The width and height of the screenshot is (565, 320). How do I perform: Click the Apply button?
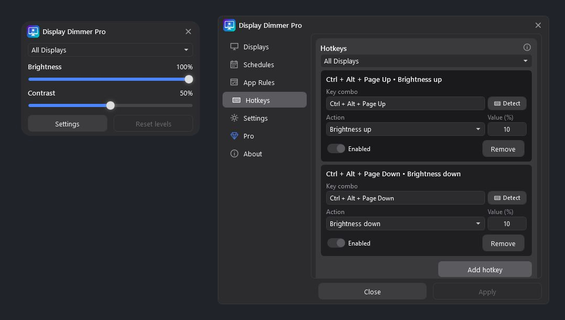487,292
